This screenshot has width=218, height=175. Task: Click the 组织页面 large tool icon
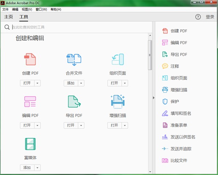pyautogui.click(x=118, y=59)
